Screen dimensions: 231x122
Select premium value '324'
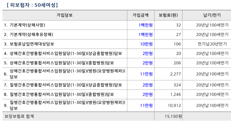click(x=177, y=85)
